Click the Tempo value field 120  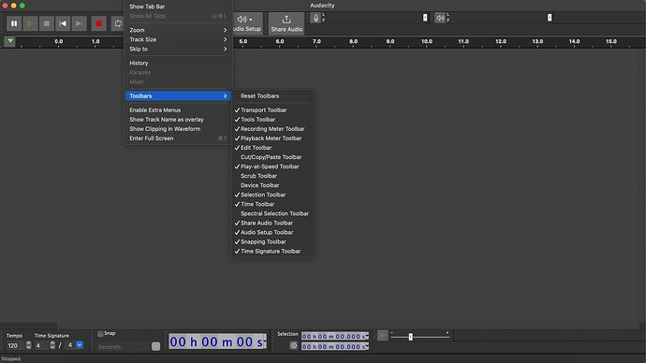click(x=15, y=345)
